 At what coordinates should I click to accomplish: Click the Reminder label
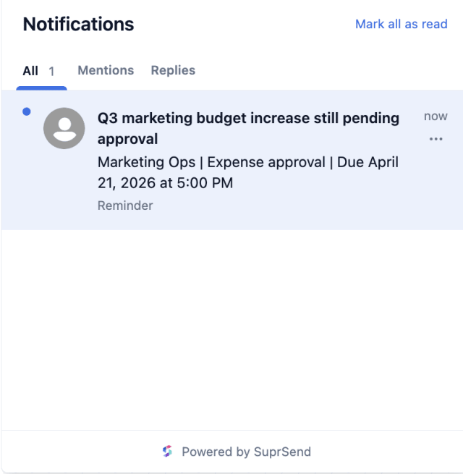(125, 206)
